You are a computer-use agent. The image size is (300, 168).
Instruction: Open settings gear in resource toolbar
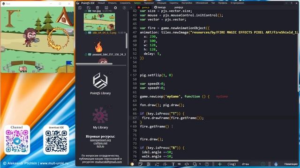[x=115, y=7]
